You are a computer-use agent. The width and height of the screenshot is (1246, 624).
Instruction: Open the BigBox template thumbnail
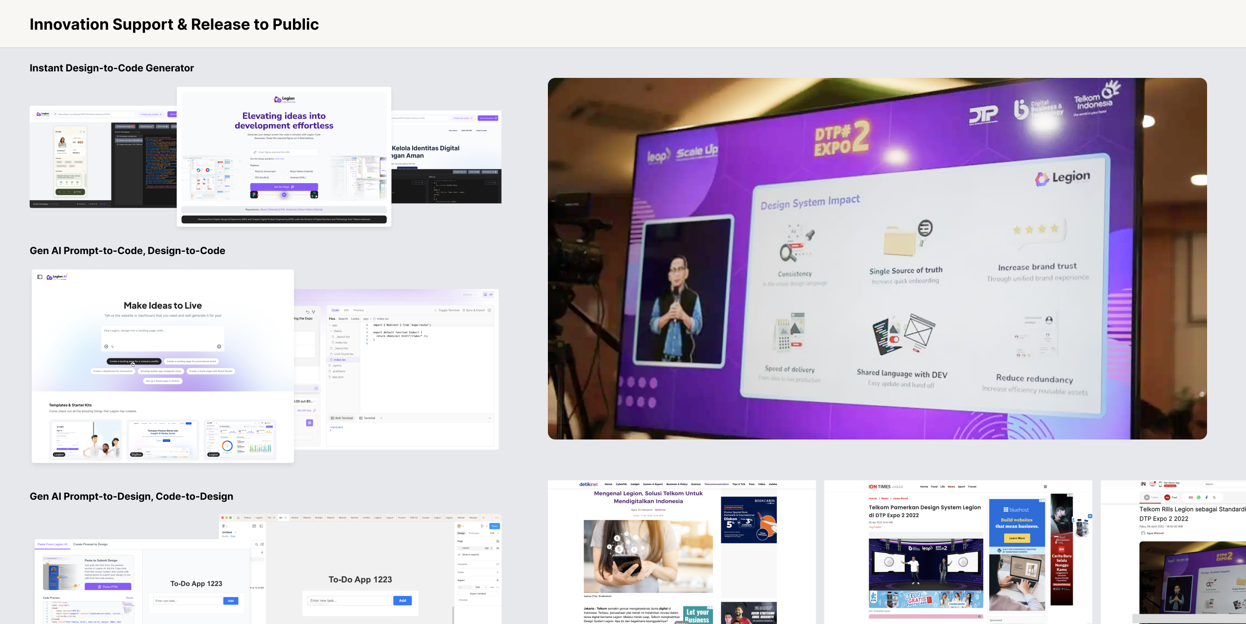click(x=163, y=439)
